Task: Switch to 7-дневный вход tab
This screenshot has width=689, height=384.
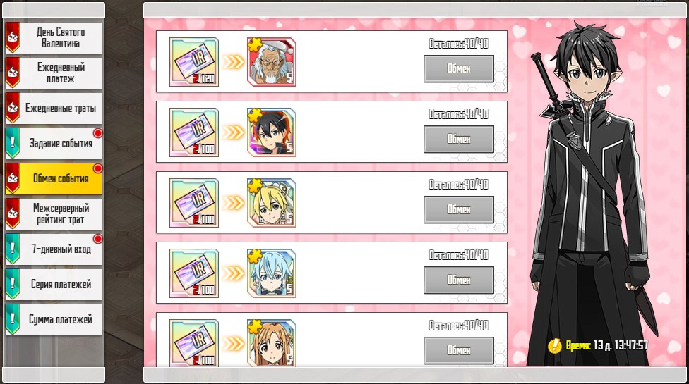Action: 54,249
